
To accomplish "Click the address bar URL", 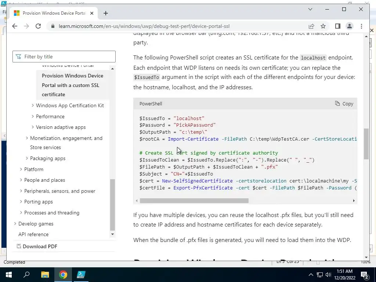I will 144,26.
